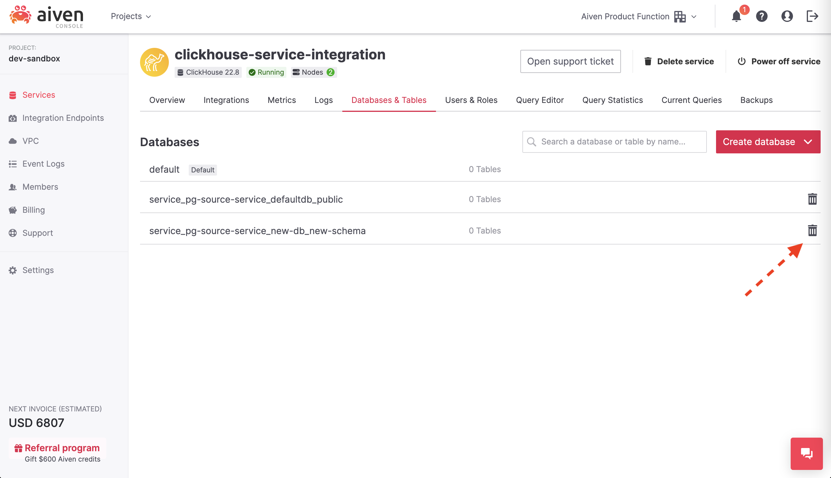Expand the Aiven Product Function organization menu

click(639, 16)
